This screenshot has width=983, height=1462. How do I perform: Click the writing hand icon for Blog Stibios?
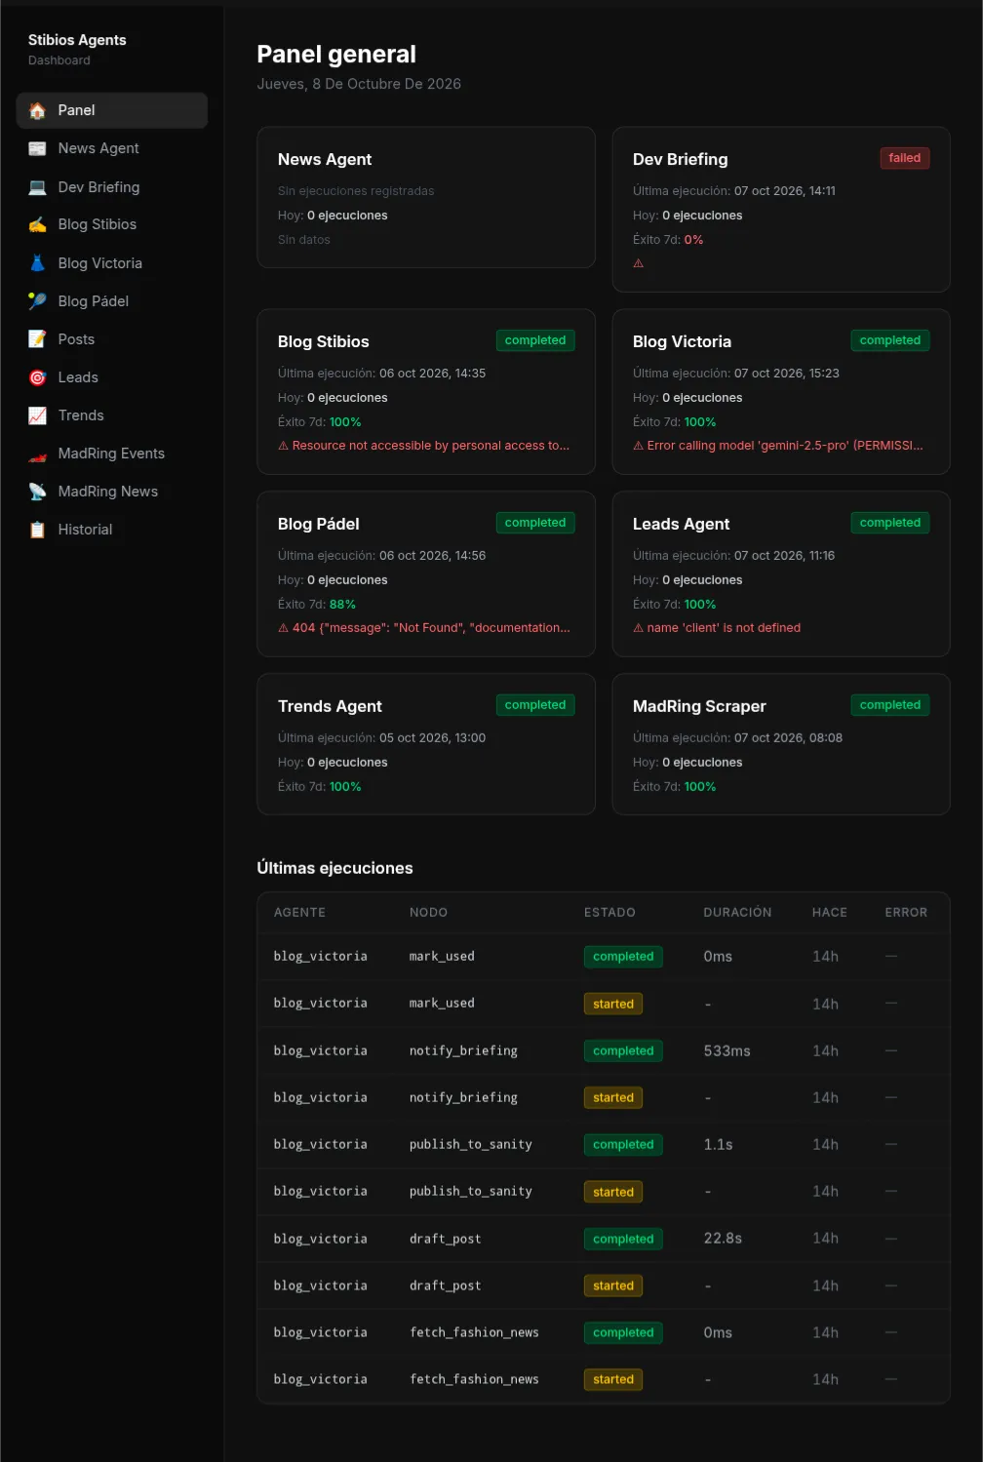click(x=37, y=225)
